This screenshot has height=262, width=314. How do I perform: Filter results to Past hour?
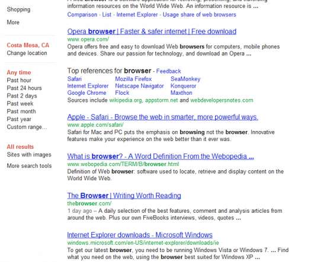[x=19, y=80]
